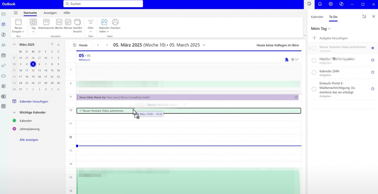Click Heute keine Kollegen im Büro
The width and height of the screenshot is (378, 194).
278,45
